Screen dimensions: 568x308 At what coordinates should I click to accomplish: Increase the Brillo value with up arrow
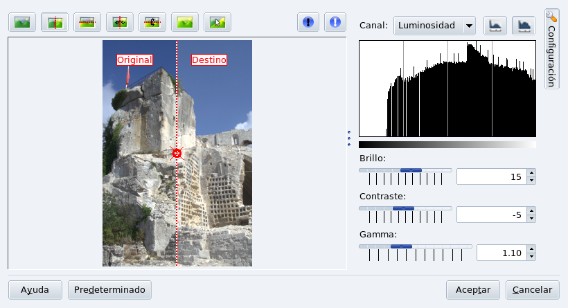point(531,173)
